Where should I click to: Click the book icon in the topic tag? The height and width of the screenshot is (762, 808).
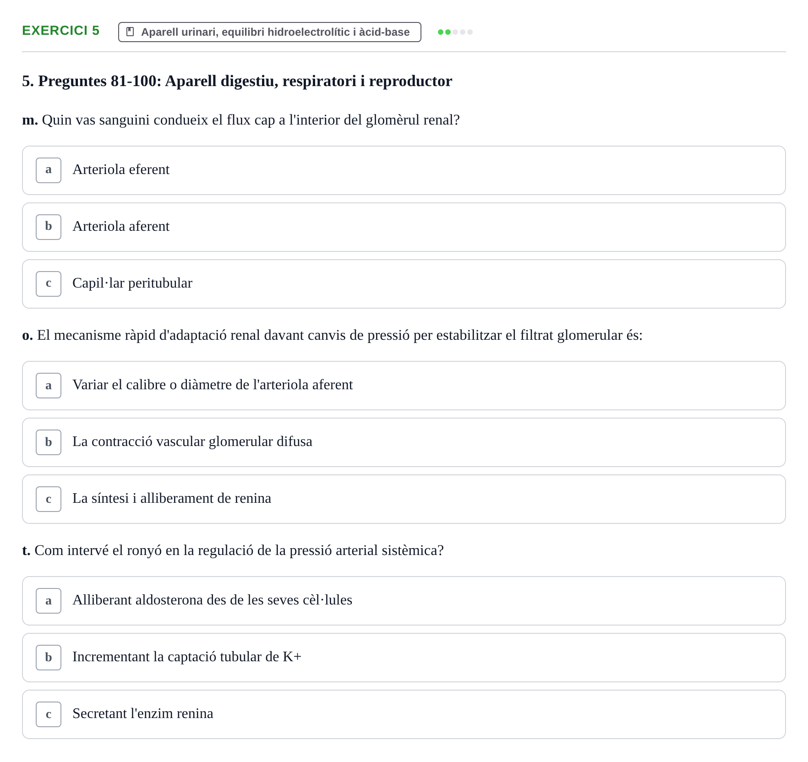coord(130,32)
